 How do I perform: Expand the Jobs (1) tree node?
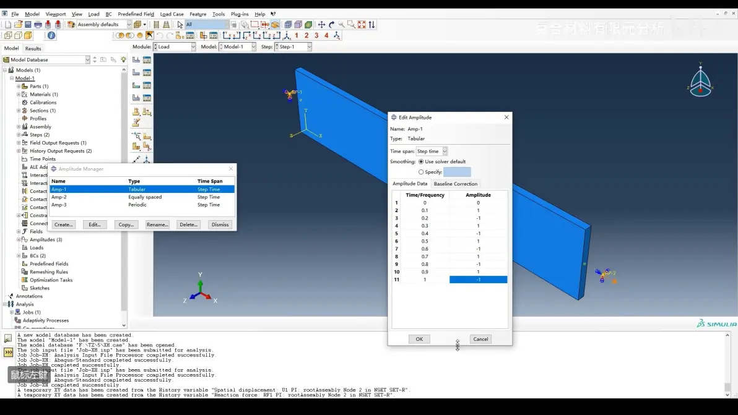click(x=12, y=312)
